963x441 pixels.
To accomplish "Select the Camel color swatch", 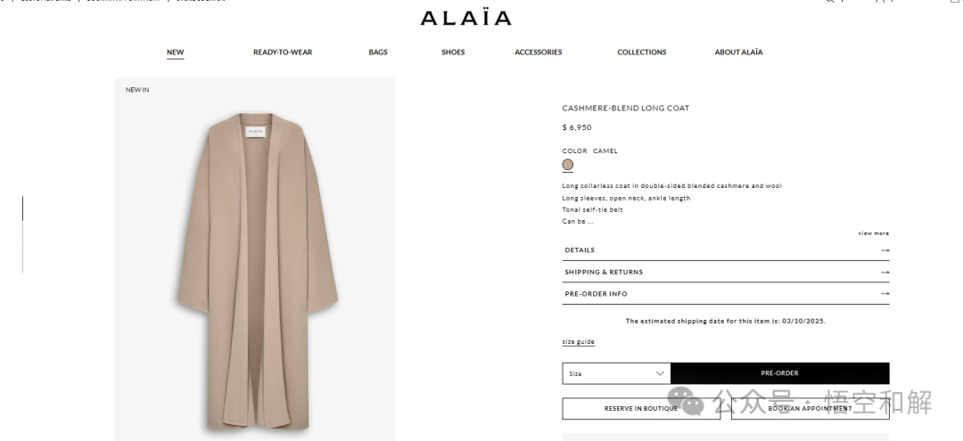I will pos(567,165).
